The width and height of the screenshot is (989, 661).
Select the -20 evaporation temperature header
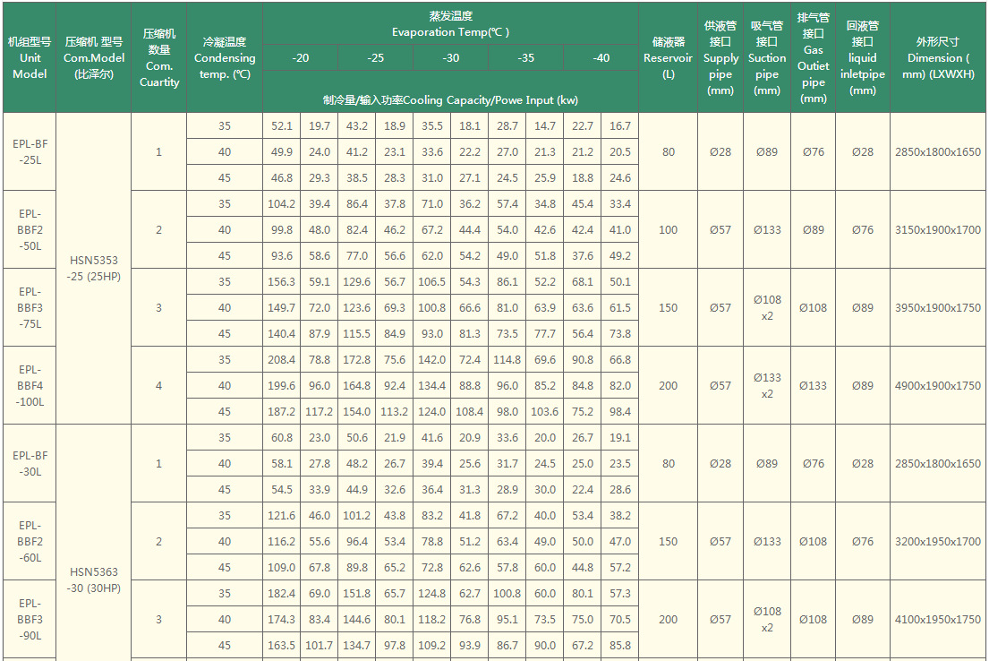(300, 57)
